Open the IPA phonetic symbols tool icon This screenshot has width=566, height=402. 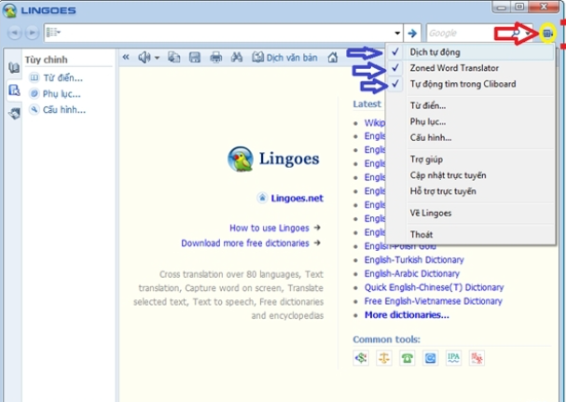(x=453, y=358)
